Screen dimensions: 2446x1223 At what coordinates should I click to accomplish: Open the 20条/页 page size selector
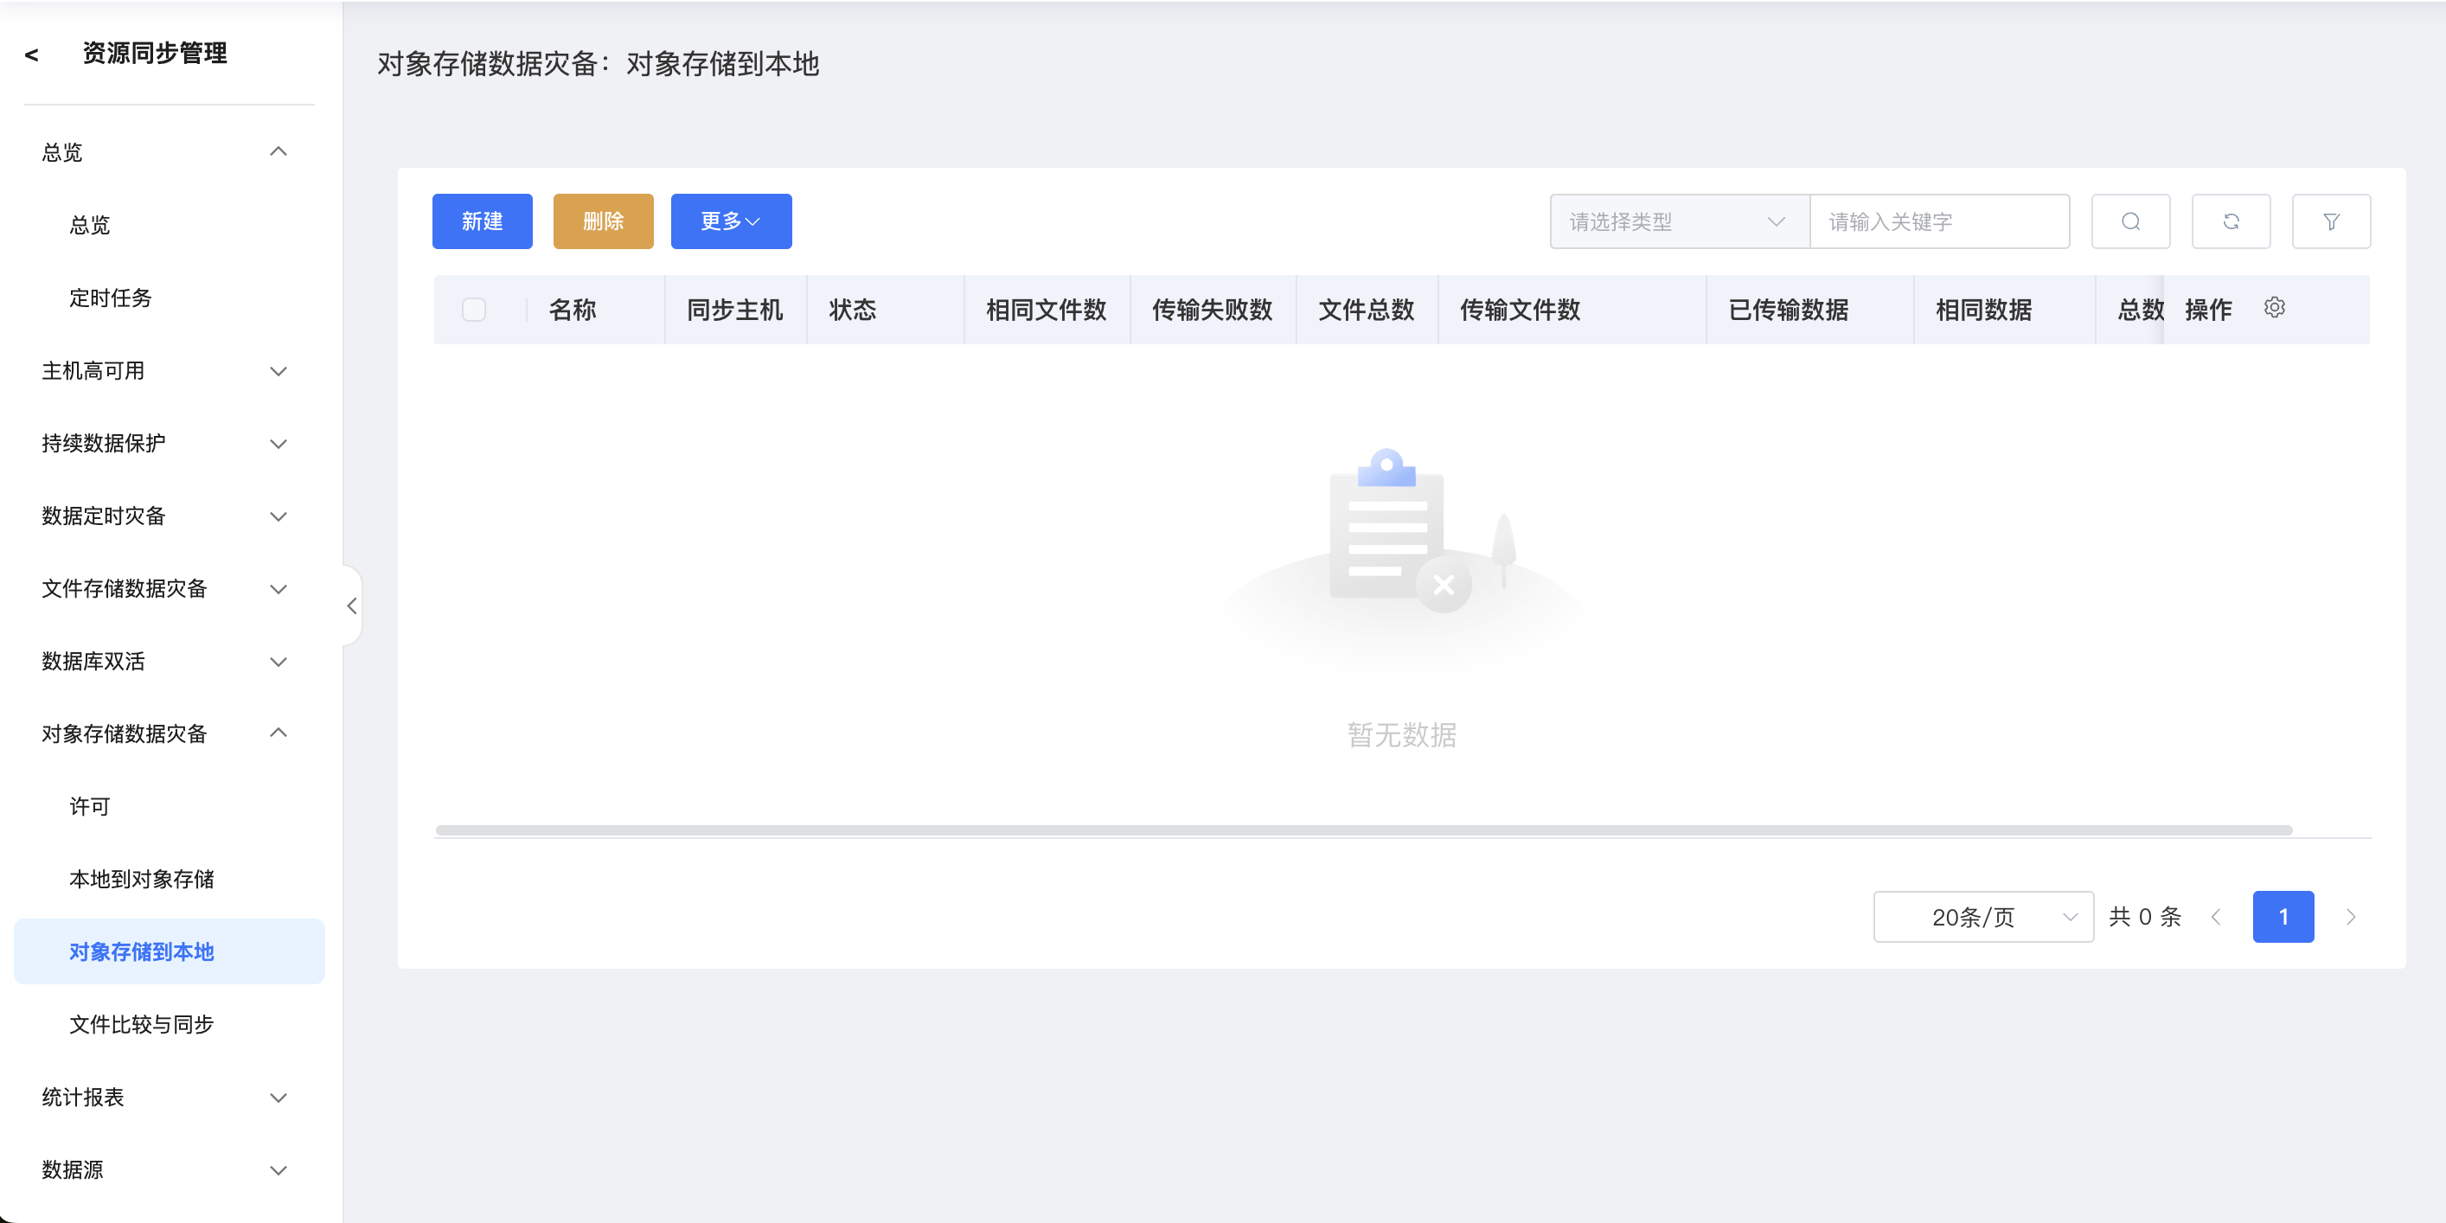pyautogui.click(x=1982, y=916)
